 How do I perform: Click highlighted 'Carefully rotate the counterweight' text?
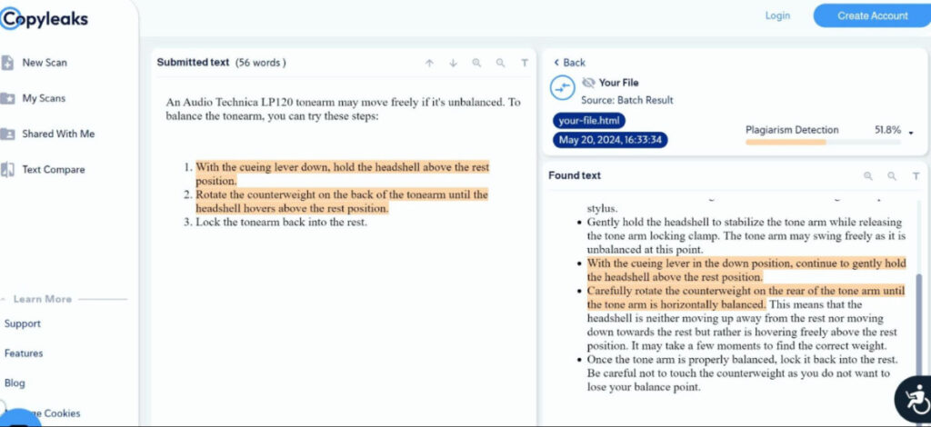[x=746, y=297]
